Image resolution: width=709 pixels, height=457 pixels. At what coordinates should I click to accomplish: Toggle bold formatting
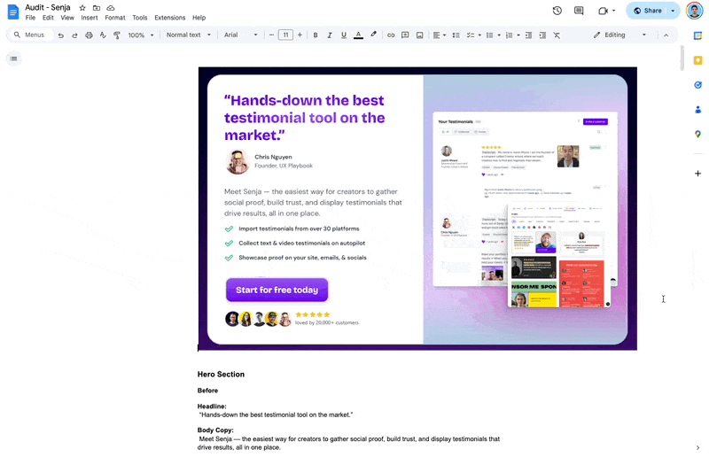(316, 35)
